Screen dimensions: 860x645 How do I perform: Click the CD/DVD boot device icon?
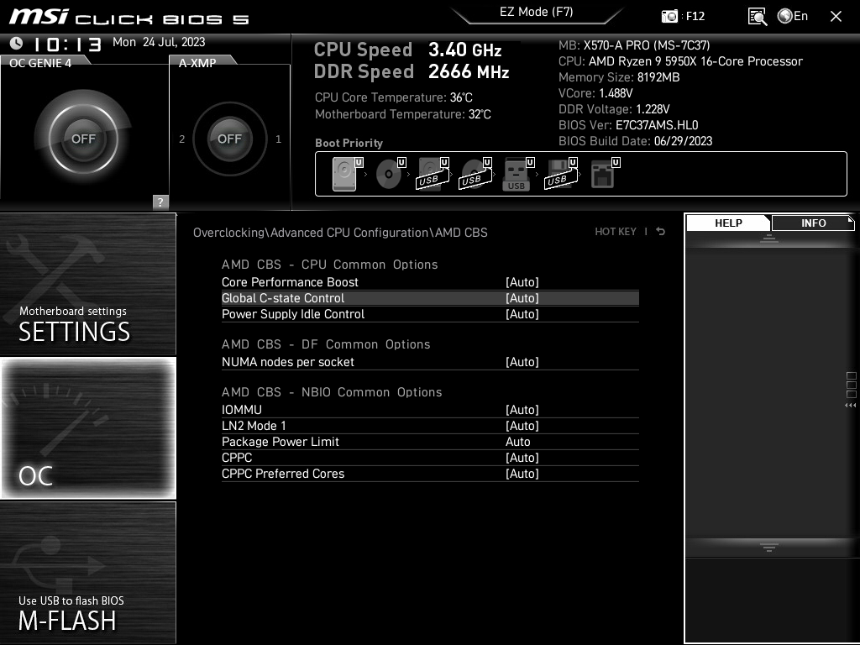[389, 173]
